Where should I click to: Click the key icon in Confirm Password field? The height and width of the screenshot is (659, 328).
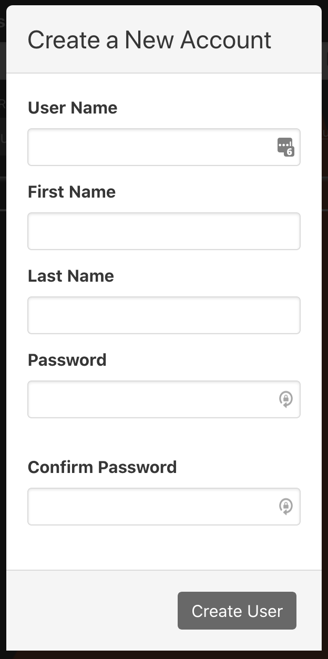[x=285, y=506]
